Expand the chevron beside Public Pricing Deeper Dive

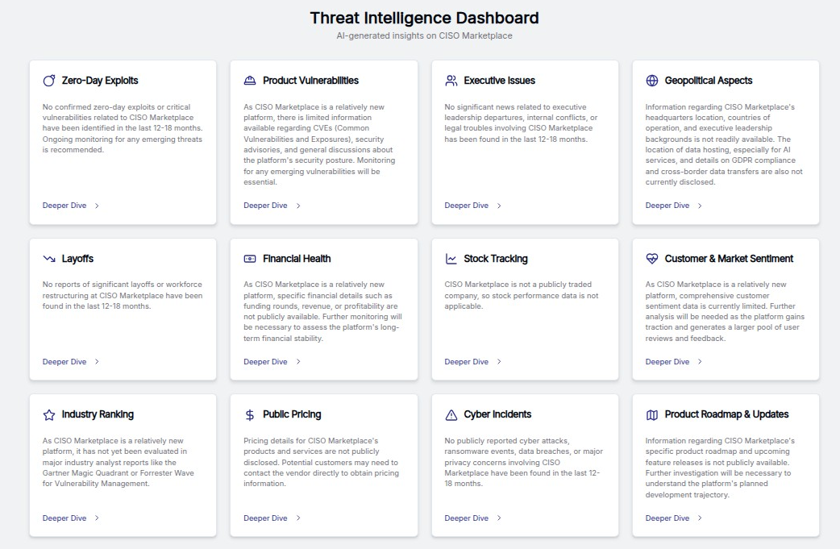(297, 518)
